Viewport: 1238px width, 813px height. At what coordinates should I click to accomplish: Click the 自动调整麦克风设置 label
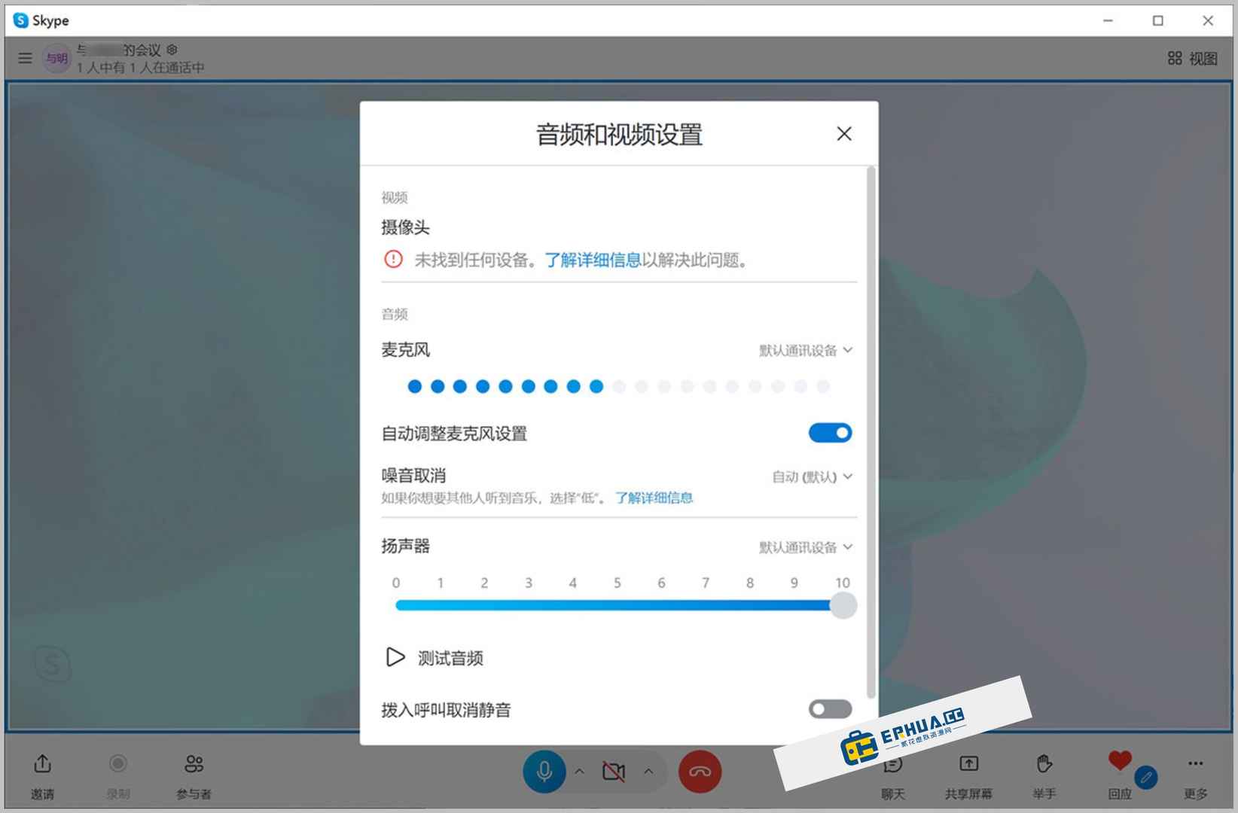pyautogui.click(x=454, y=434)
